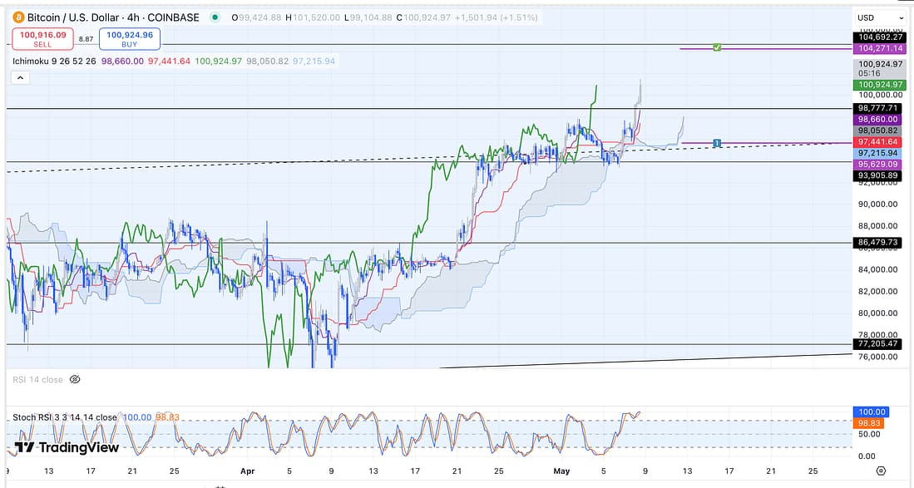This screenshot has height=488, width=914.
Task: Collapse the indicator legend with the chevron button
Action: 21,77
